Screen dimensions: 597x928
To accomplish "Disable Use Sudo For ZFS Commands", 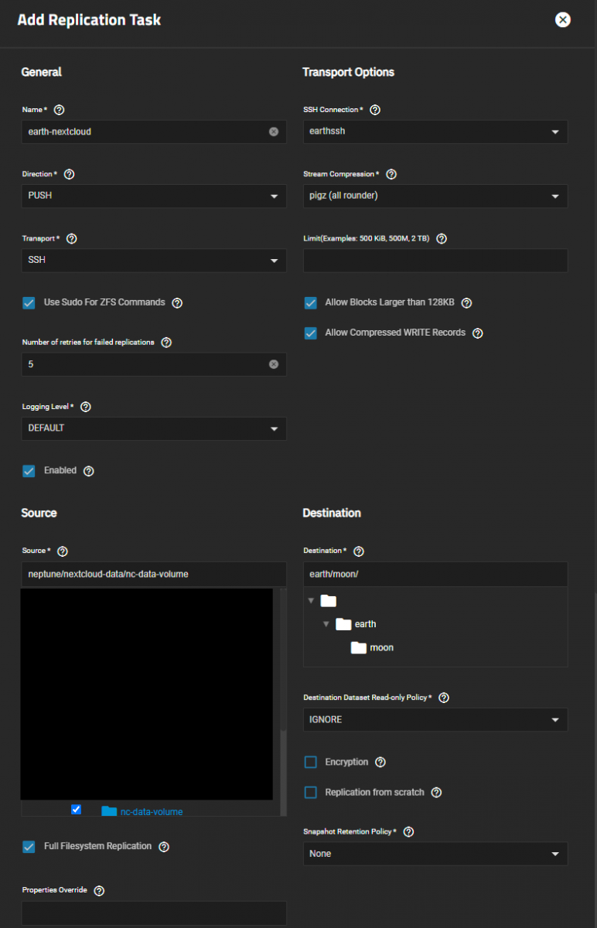I will pyautogui.click(x=29, y=303).
